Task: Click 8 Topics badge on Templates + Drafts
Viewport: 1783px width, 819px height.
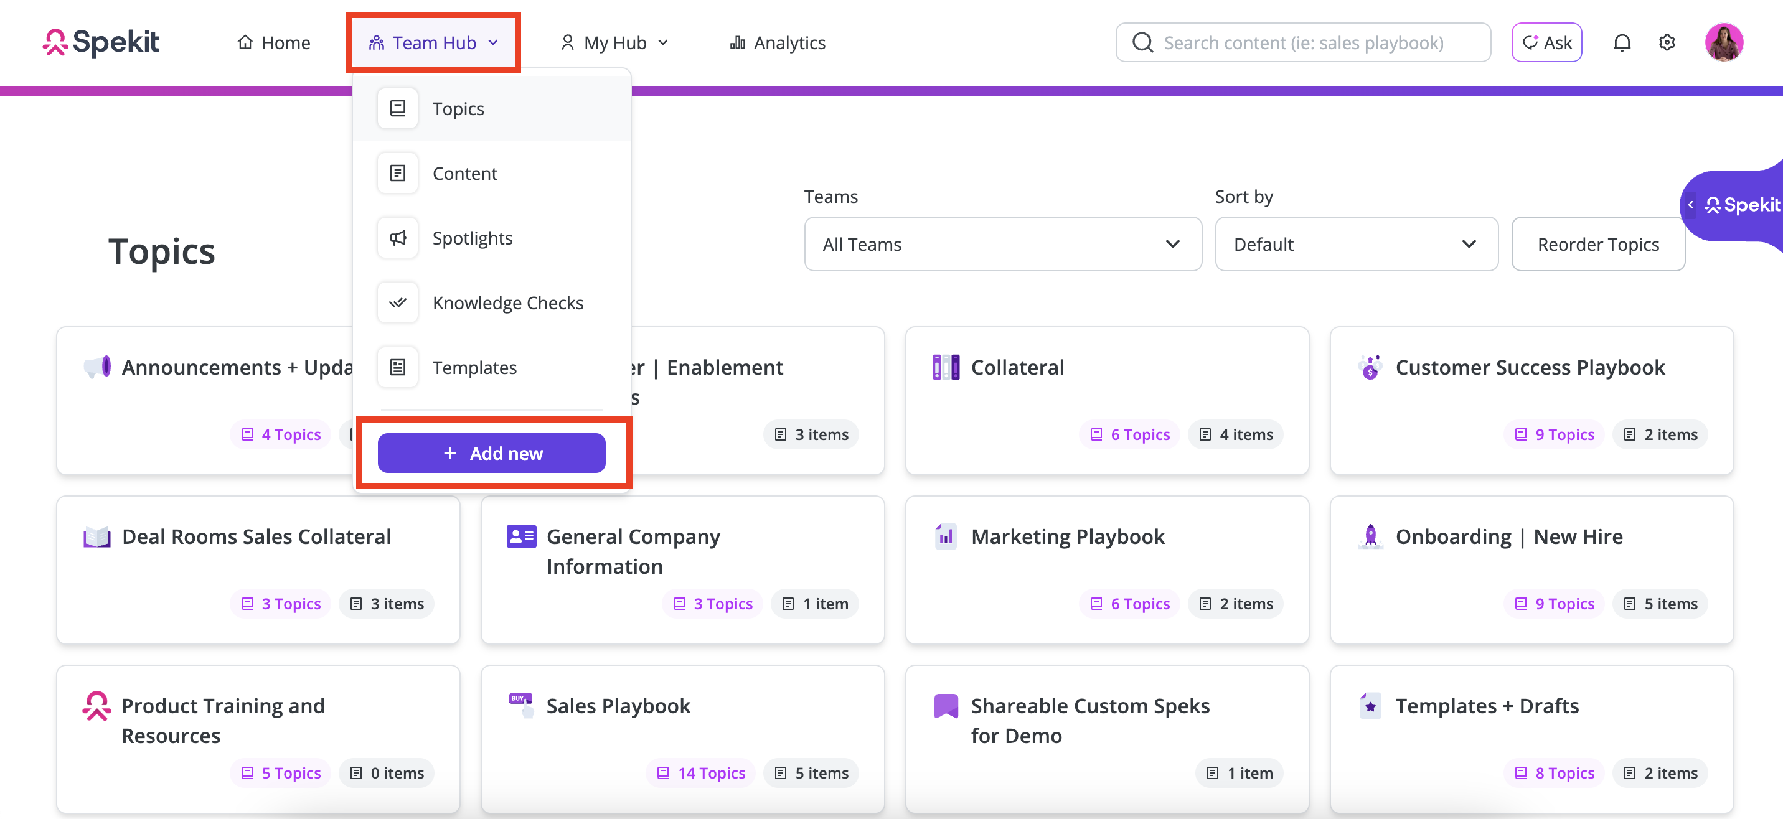Action: point(1554,773)
